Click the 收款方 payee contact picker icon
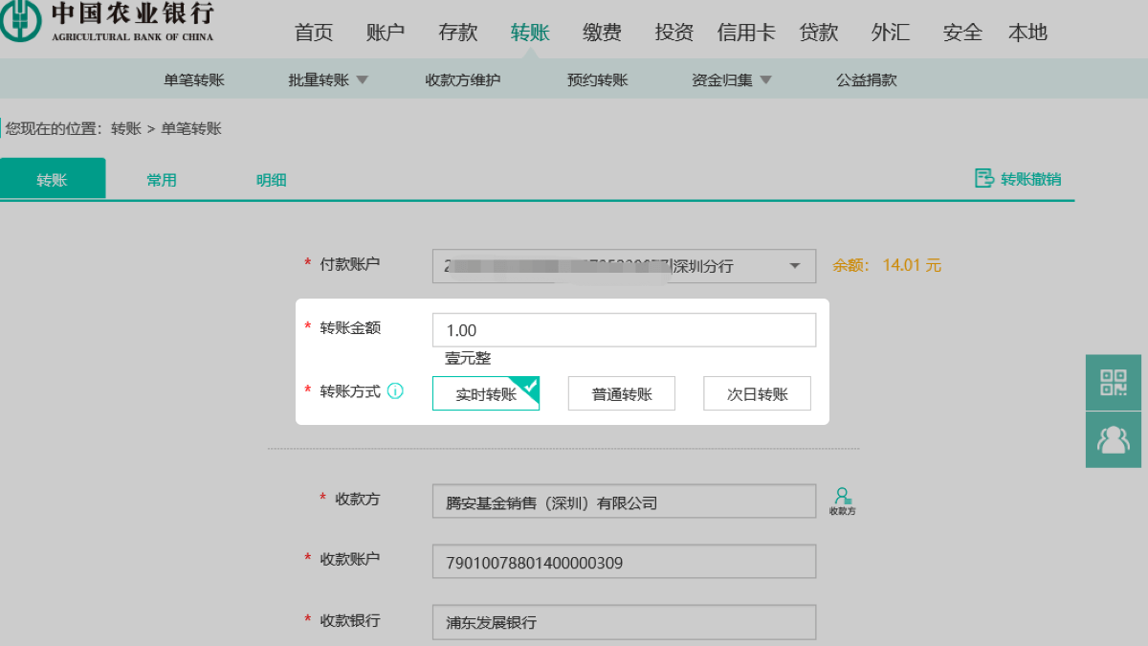 tap(842, 501)
